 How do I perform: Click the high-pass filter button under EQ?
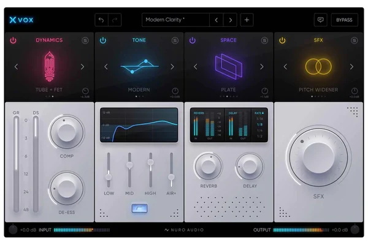click(139, 209)
